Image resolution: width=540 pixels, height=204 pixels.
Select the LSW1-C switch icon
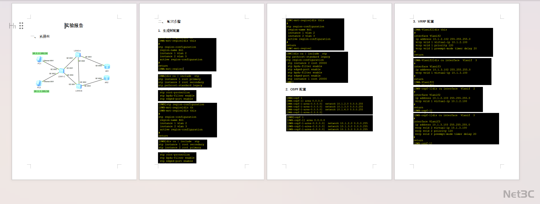(x=62, y=71)
